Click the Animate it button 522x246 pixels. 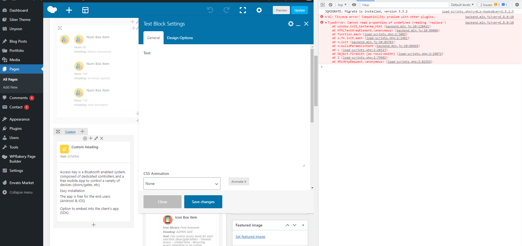pyautogui.click(x=239, y=182)
